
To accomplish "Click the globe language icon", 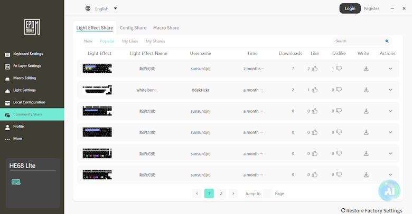I will [x=88, y=8].
